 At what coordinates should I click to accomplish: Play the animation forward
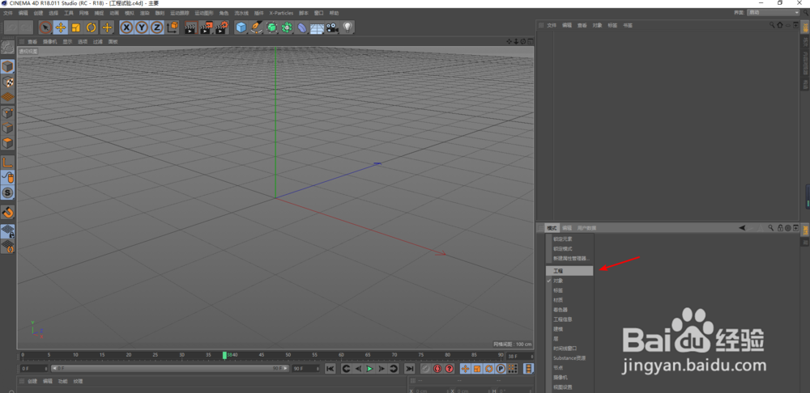[370, 369]
